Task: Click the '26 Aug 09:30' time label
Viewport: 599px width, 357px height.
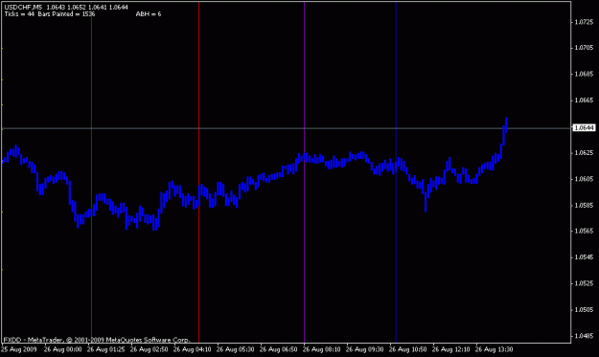Action: [x=364, y=349]
